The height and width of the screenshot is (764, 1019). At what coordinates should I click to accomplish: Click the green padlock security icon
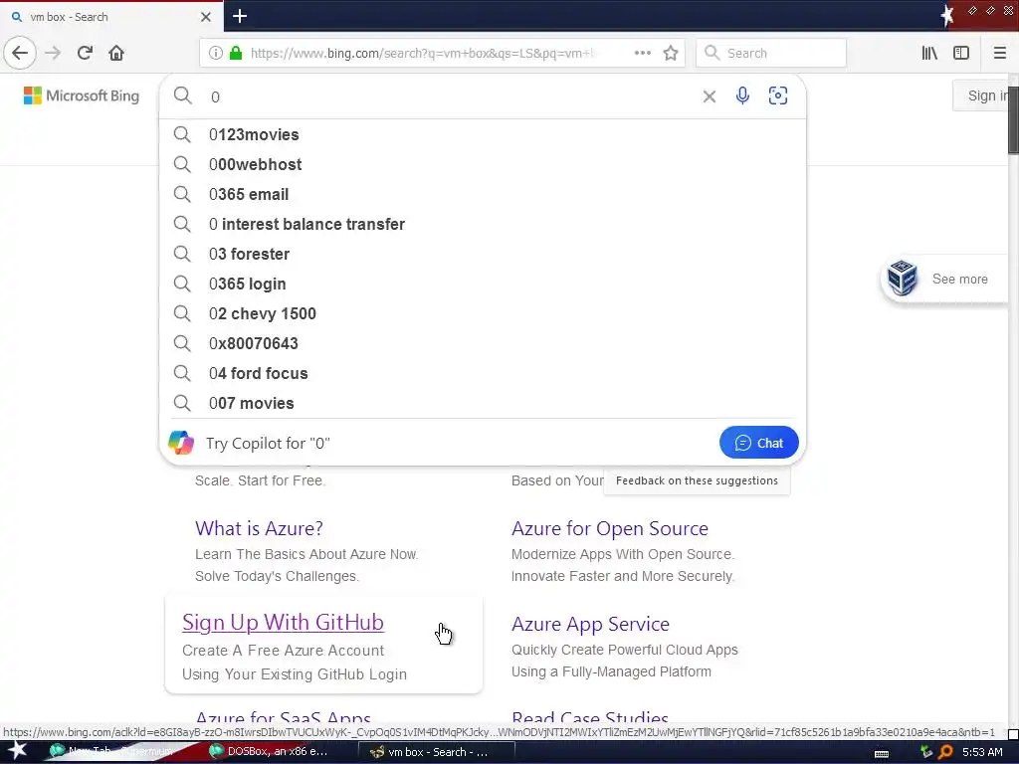236,53
